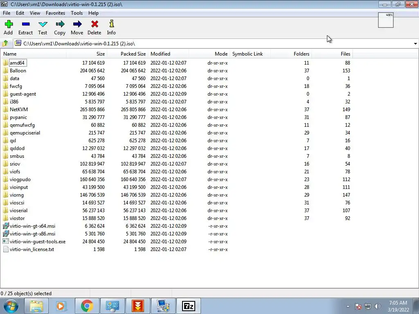Show hidden system tray icons

tap(348, 307)
